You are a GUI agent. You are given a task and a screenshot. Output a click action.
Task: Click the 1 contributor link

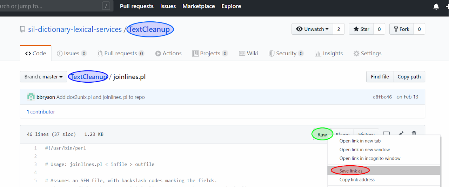point(41,112)
